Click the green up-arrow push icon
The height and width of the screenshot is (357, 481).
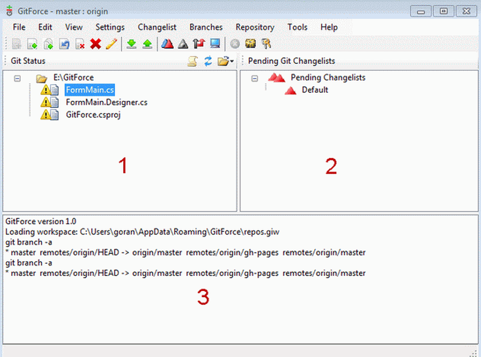[x=147, y=44]
